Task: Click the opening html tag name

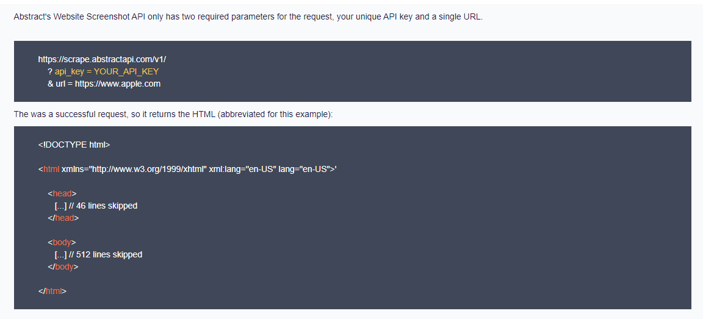Action: pos(51,169)
